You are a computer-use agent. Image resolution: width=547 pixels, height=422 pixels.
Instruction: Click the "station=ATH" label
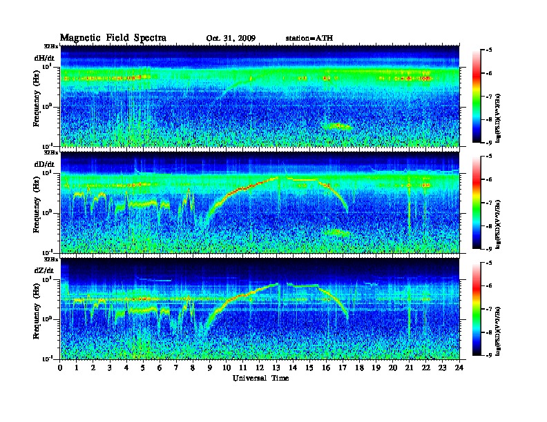[x=309, y=39]
